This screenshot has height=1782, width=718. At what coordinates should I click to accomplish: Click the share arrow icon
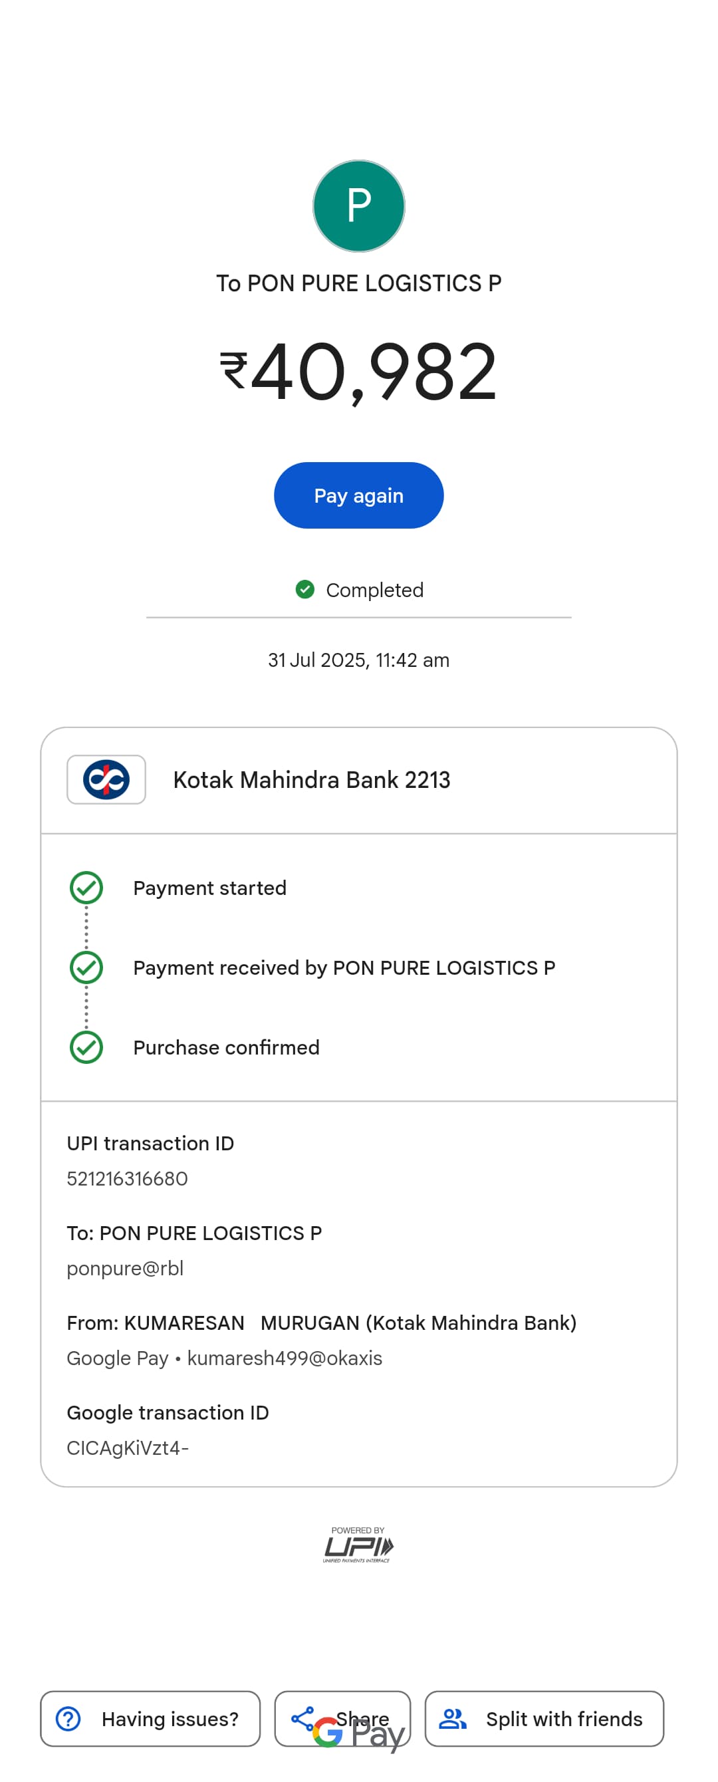[x=302, y=1718]
